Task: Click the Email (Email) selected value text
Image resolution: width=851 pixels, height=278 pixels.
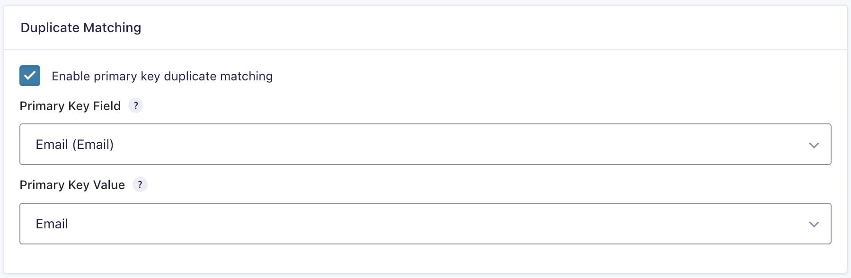Action: point(74,144)
